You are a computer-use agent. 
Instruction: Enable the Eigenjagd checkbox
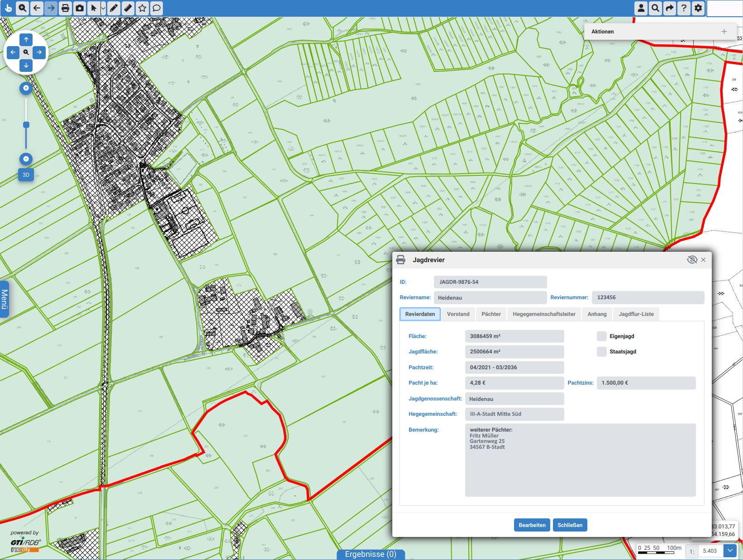pos(601,336)
